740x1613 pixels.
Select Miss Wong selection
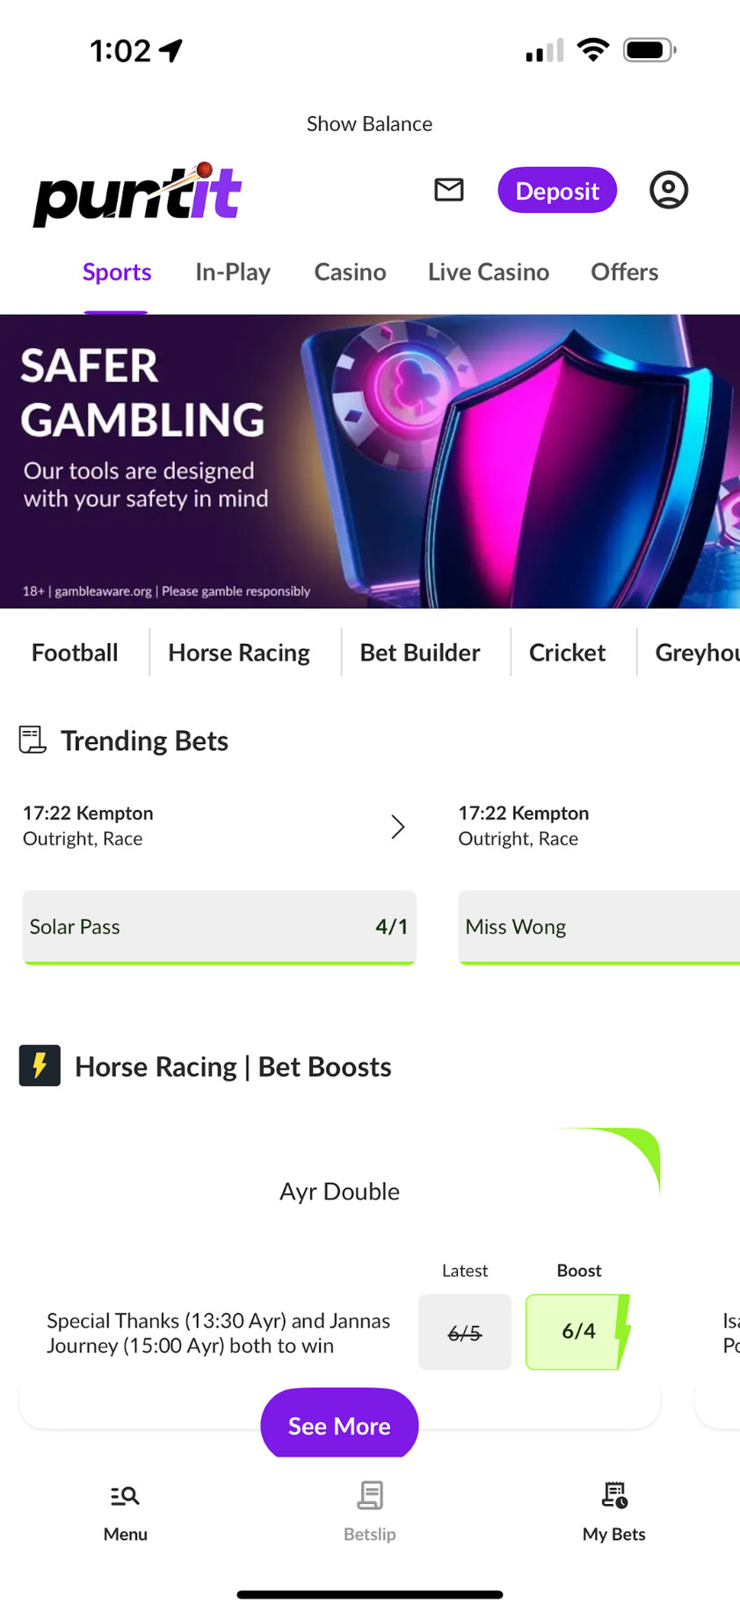pos(598,927)
